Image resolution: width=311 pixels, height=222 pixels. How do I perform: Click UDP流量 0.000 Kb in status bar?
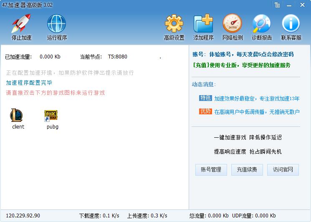click(x=254, y=216)
